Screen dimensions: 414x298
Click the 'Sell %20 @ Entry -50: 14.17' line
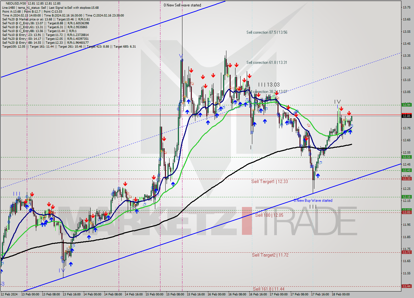pyautogui.click(x=45, y=39)
